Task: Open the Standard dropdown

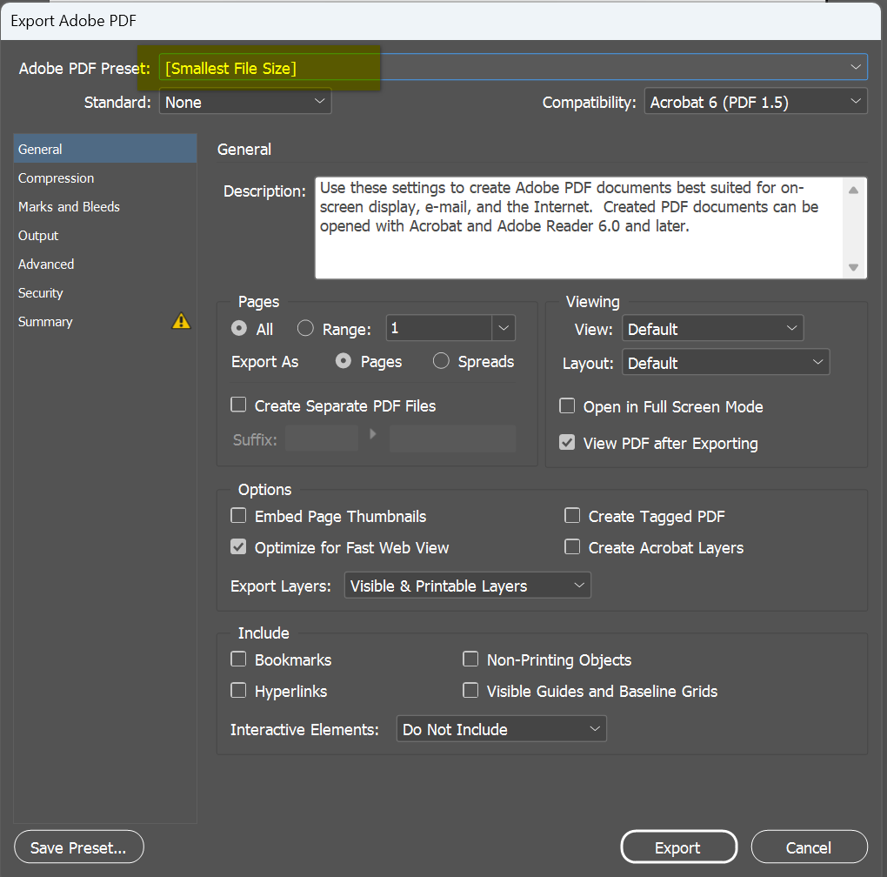Action: 244,102
